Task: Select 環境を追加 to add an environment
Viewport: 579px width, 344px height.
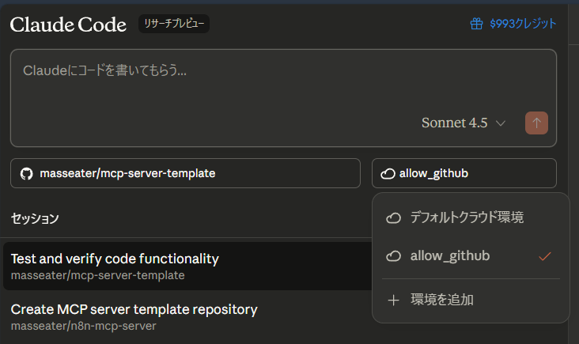Action: point(471,300)
